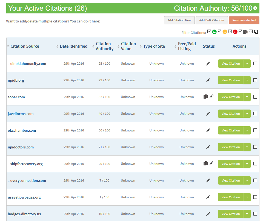This screenshot has width=263, height=221.
Task: Click pencil icon for usayellowpages.org
Action: 208,197
